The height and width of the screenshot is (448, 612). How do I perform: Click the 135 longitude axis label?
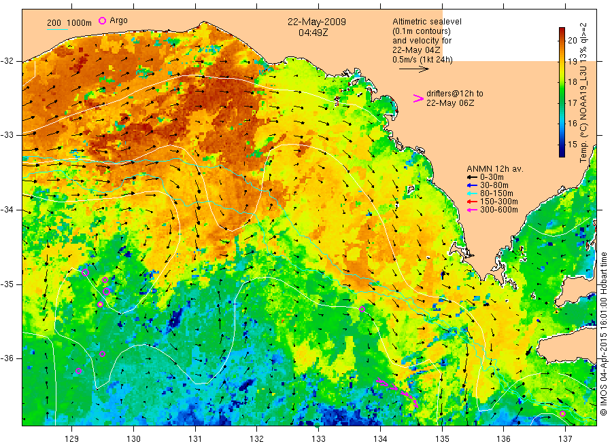click(442, 439)
